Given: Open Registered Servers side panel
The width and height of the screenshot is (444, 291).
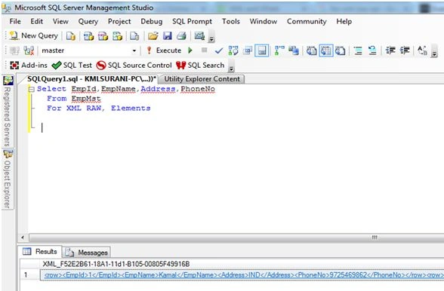Looking at the screenshot, I should (x=8, y=112).
